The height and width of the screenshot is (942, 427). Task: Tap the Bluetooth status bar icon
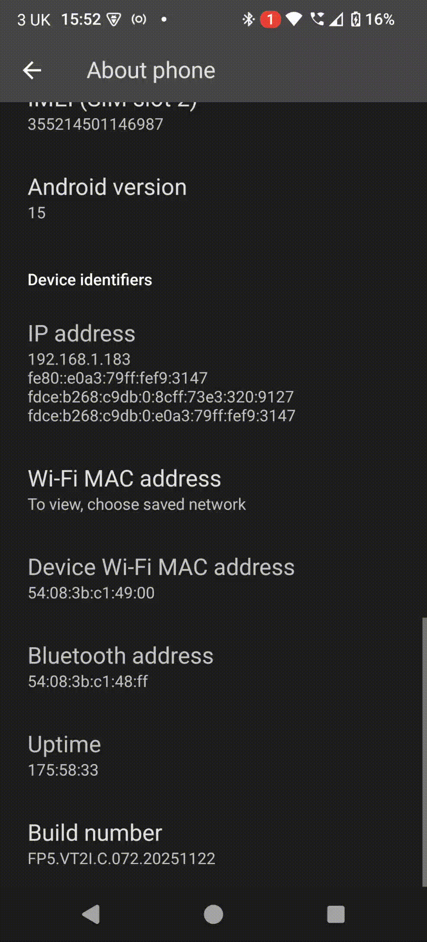coord(248,19)
